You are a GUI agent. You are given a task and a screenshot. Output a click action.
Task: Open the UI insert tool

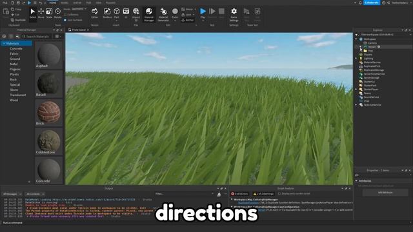(126, 13)
